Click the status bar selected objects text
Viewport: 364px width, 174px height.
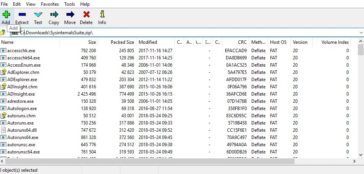coord(19,170)
